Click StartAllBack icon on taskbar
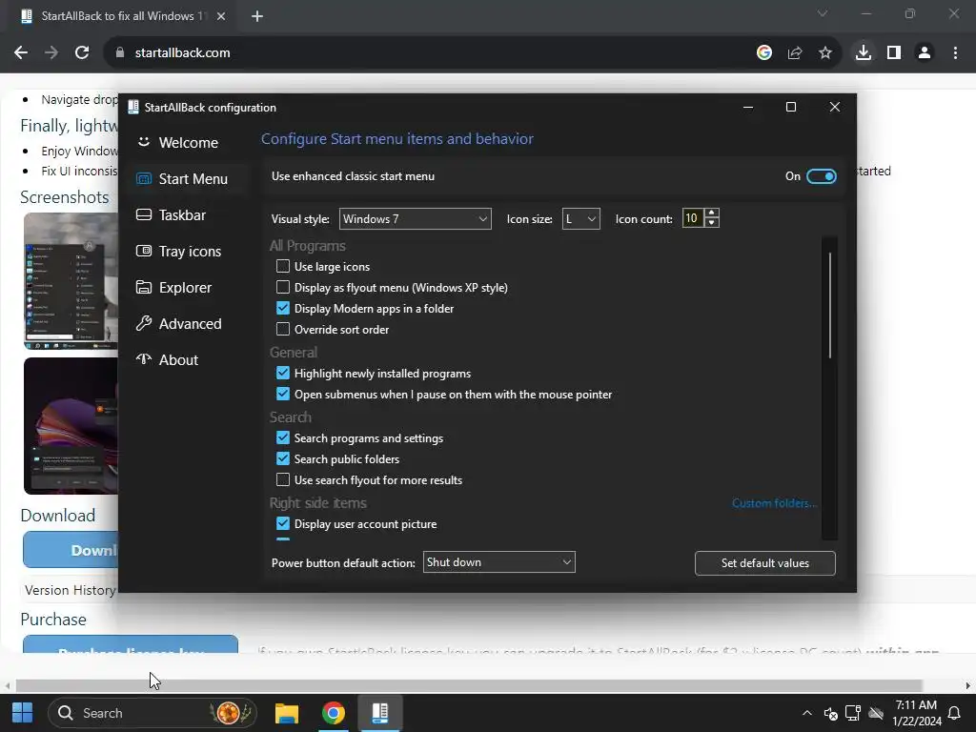976x732 pixels. pyautogui.click(x=379, y=713)
